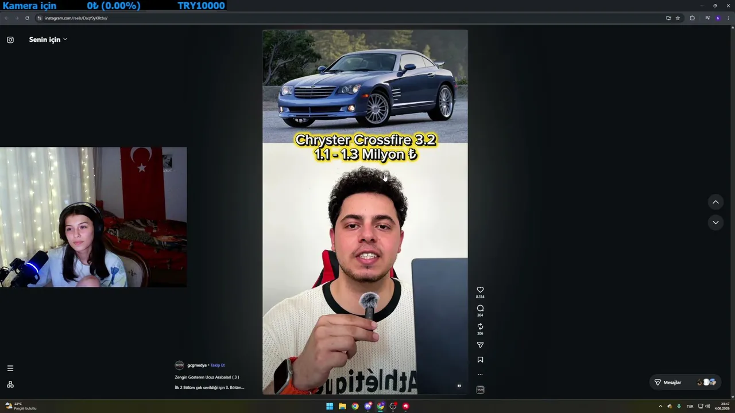Show hidden system tray icons
The height and width of the screenshot is (413, 735).
tap(660, 406)
